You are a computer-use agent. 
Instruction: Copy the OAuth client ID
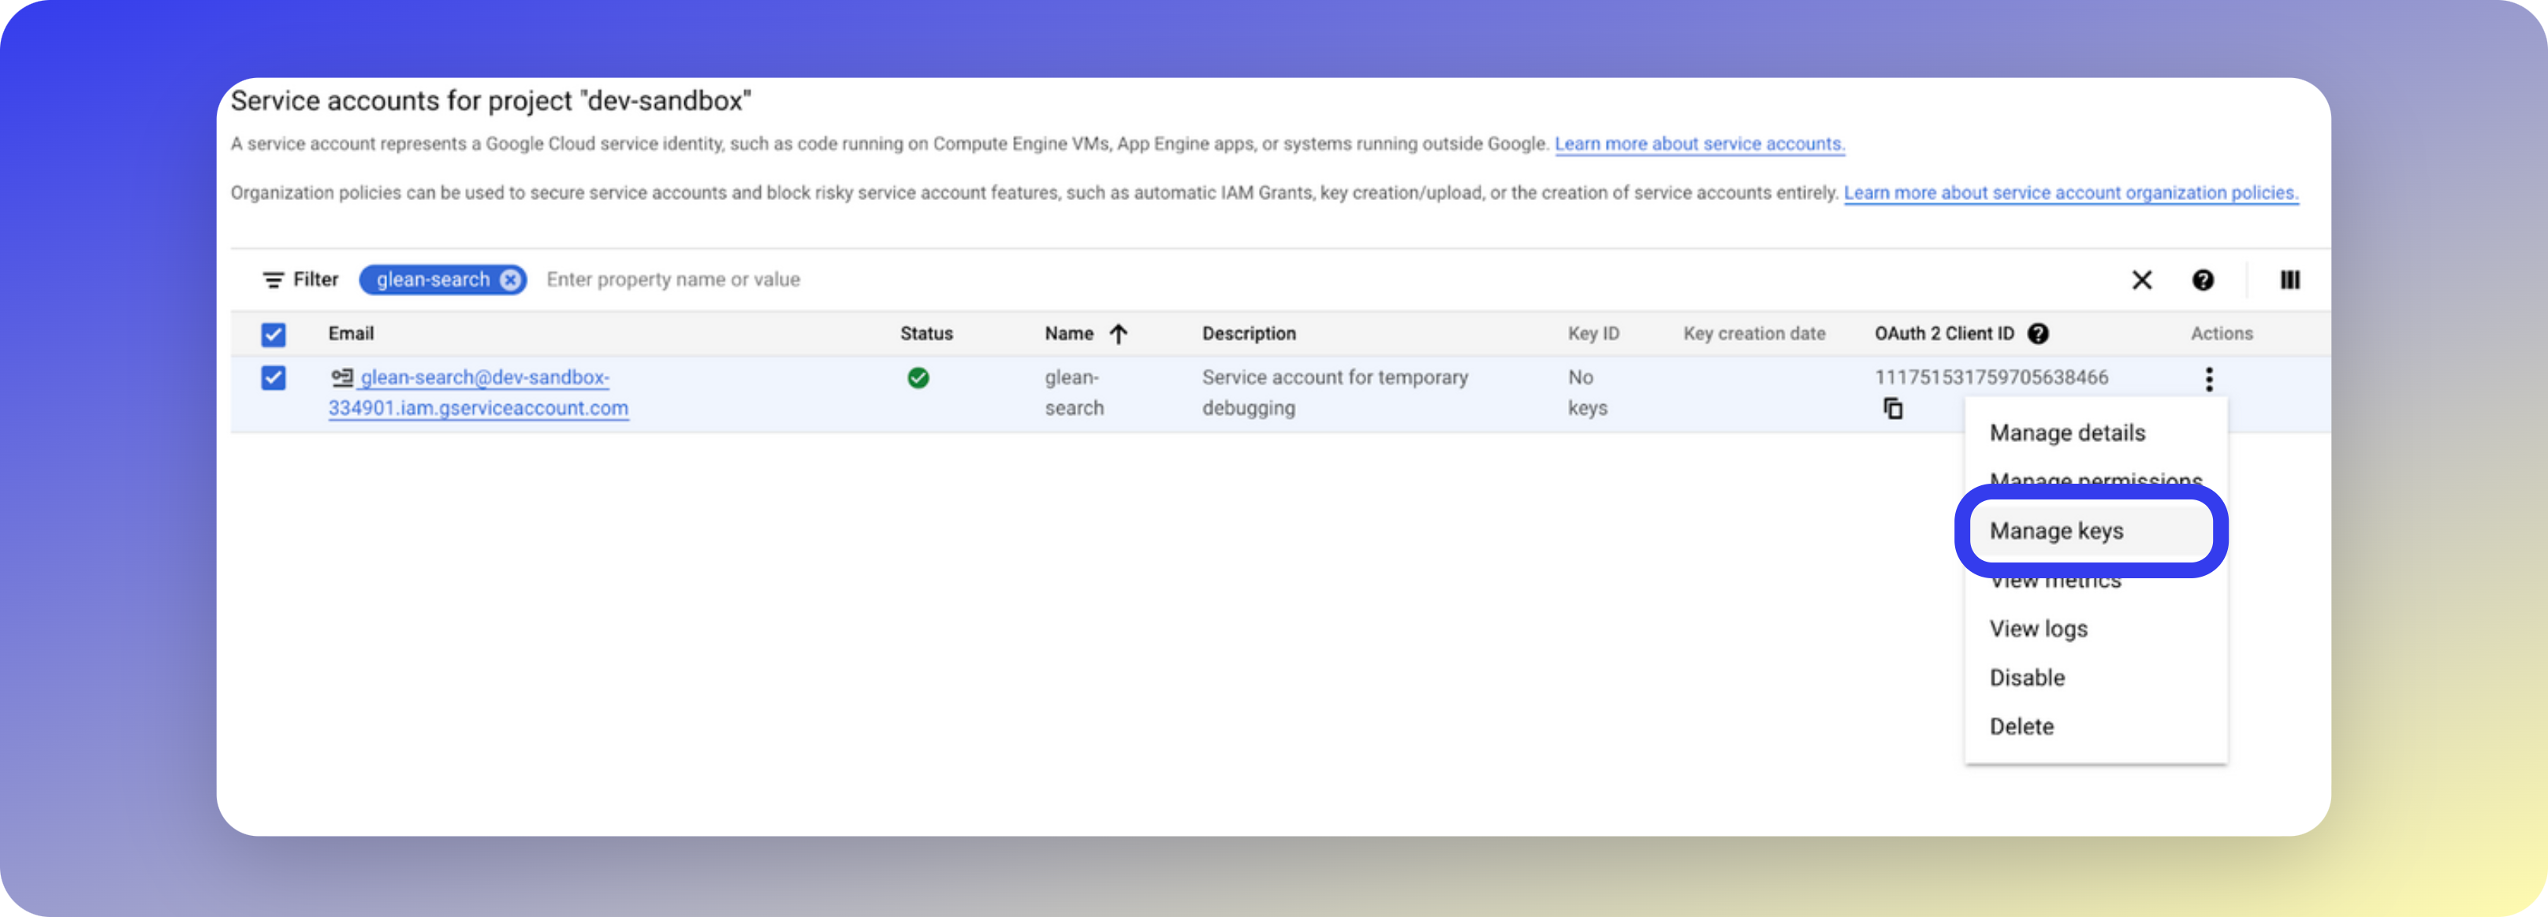click(x=1892, y=408)
